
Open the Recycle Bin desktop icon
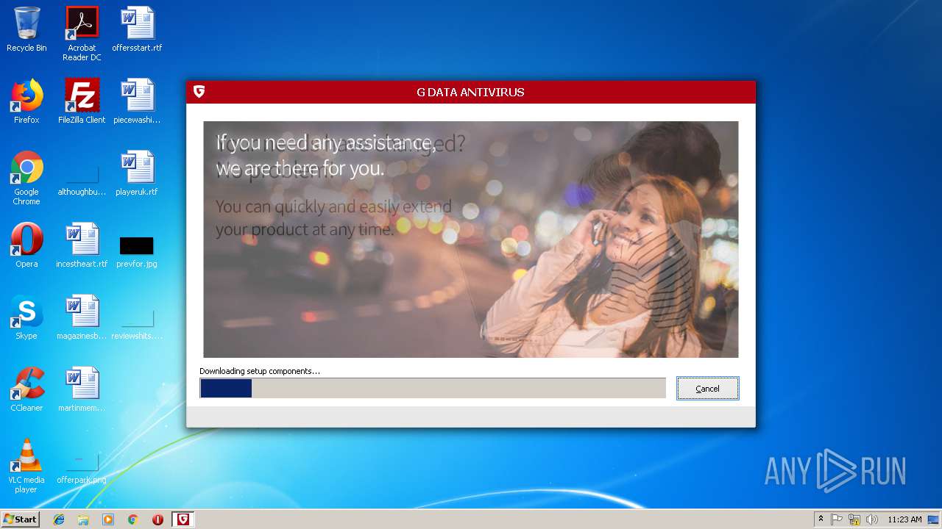point(26,29)
